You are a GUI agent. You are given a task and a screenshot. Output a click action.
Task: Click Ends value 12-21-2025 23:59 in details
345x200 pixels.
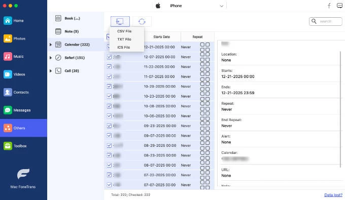point(238,93)
